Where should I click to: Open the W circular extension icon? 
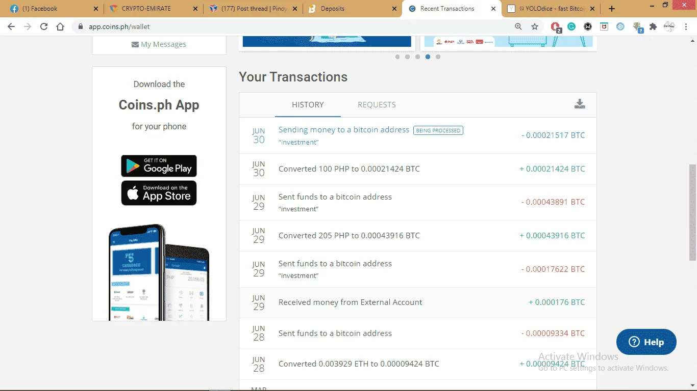coord(588,27)
